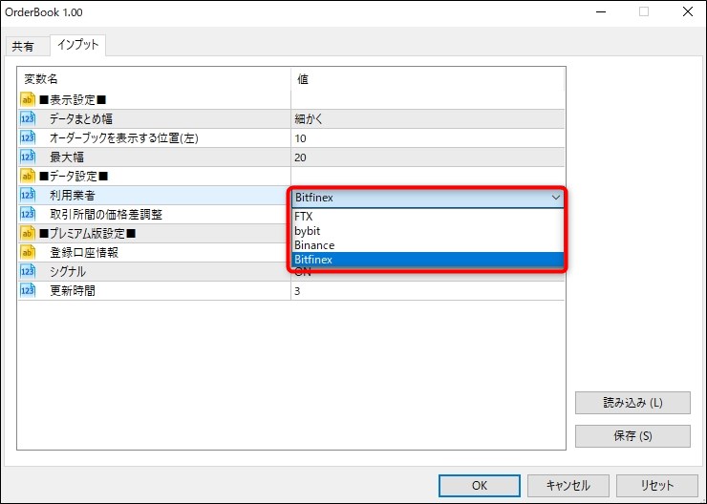Switch to the インプット tab
Viewport: 707px width, 504px height.
[78, 45]
